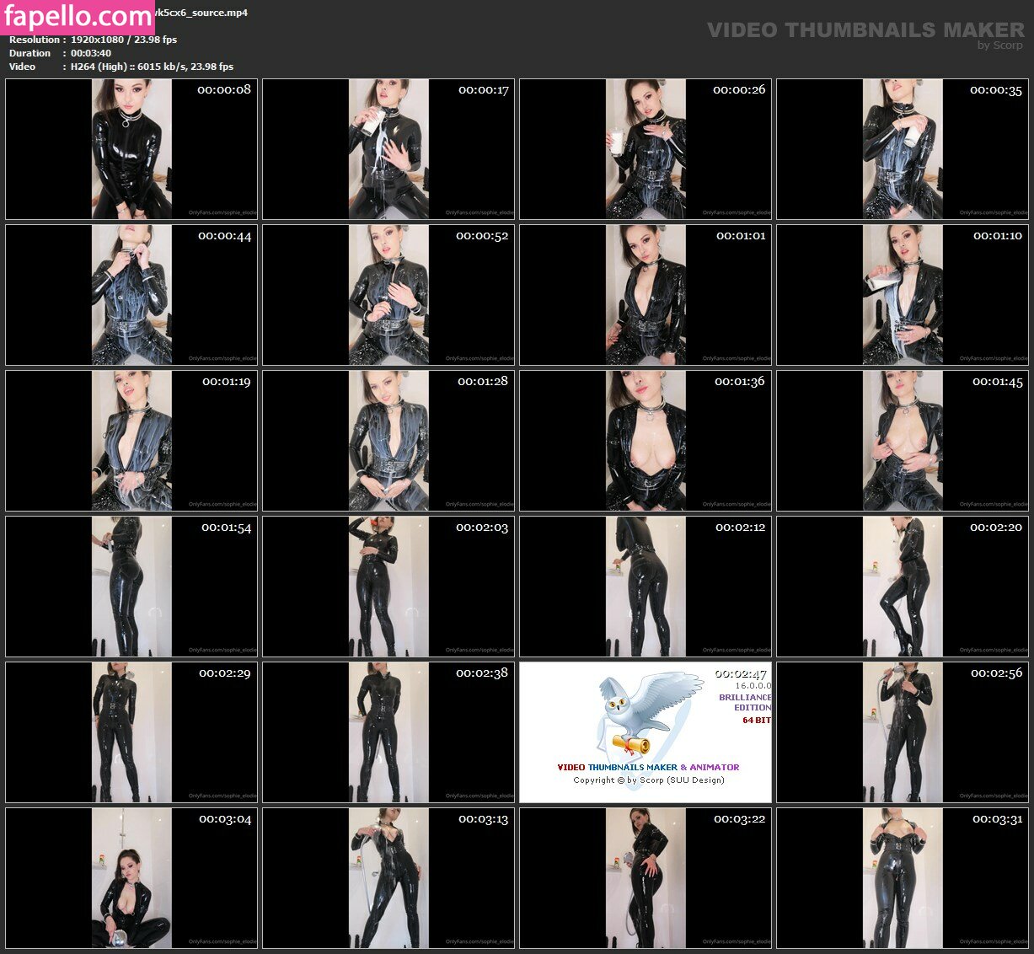This screenshot has height=954, width=1034.
Task: Click the fapello.com logo
Action: click(78, 16)
